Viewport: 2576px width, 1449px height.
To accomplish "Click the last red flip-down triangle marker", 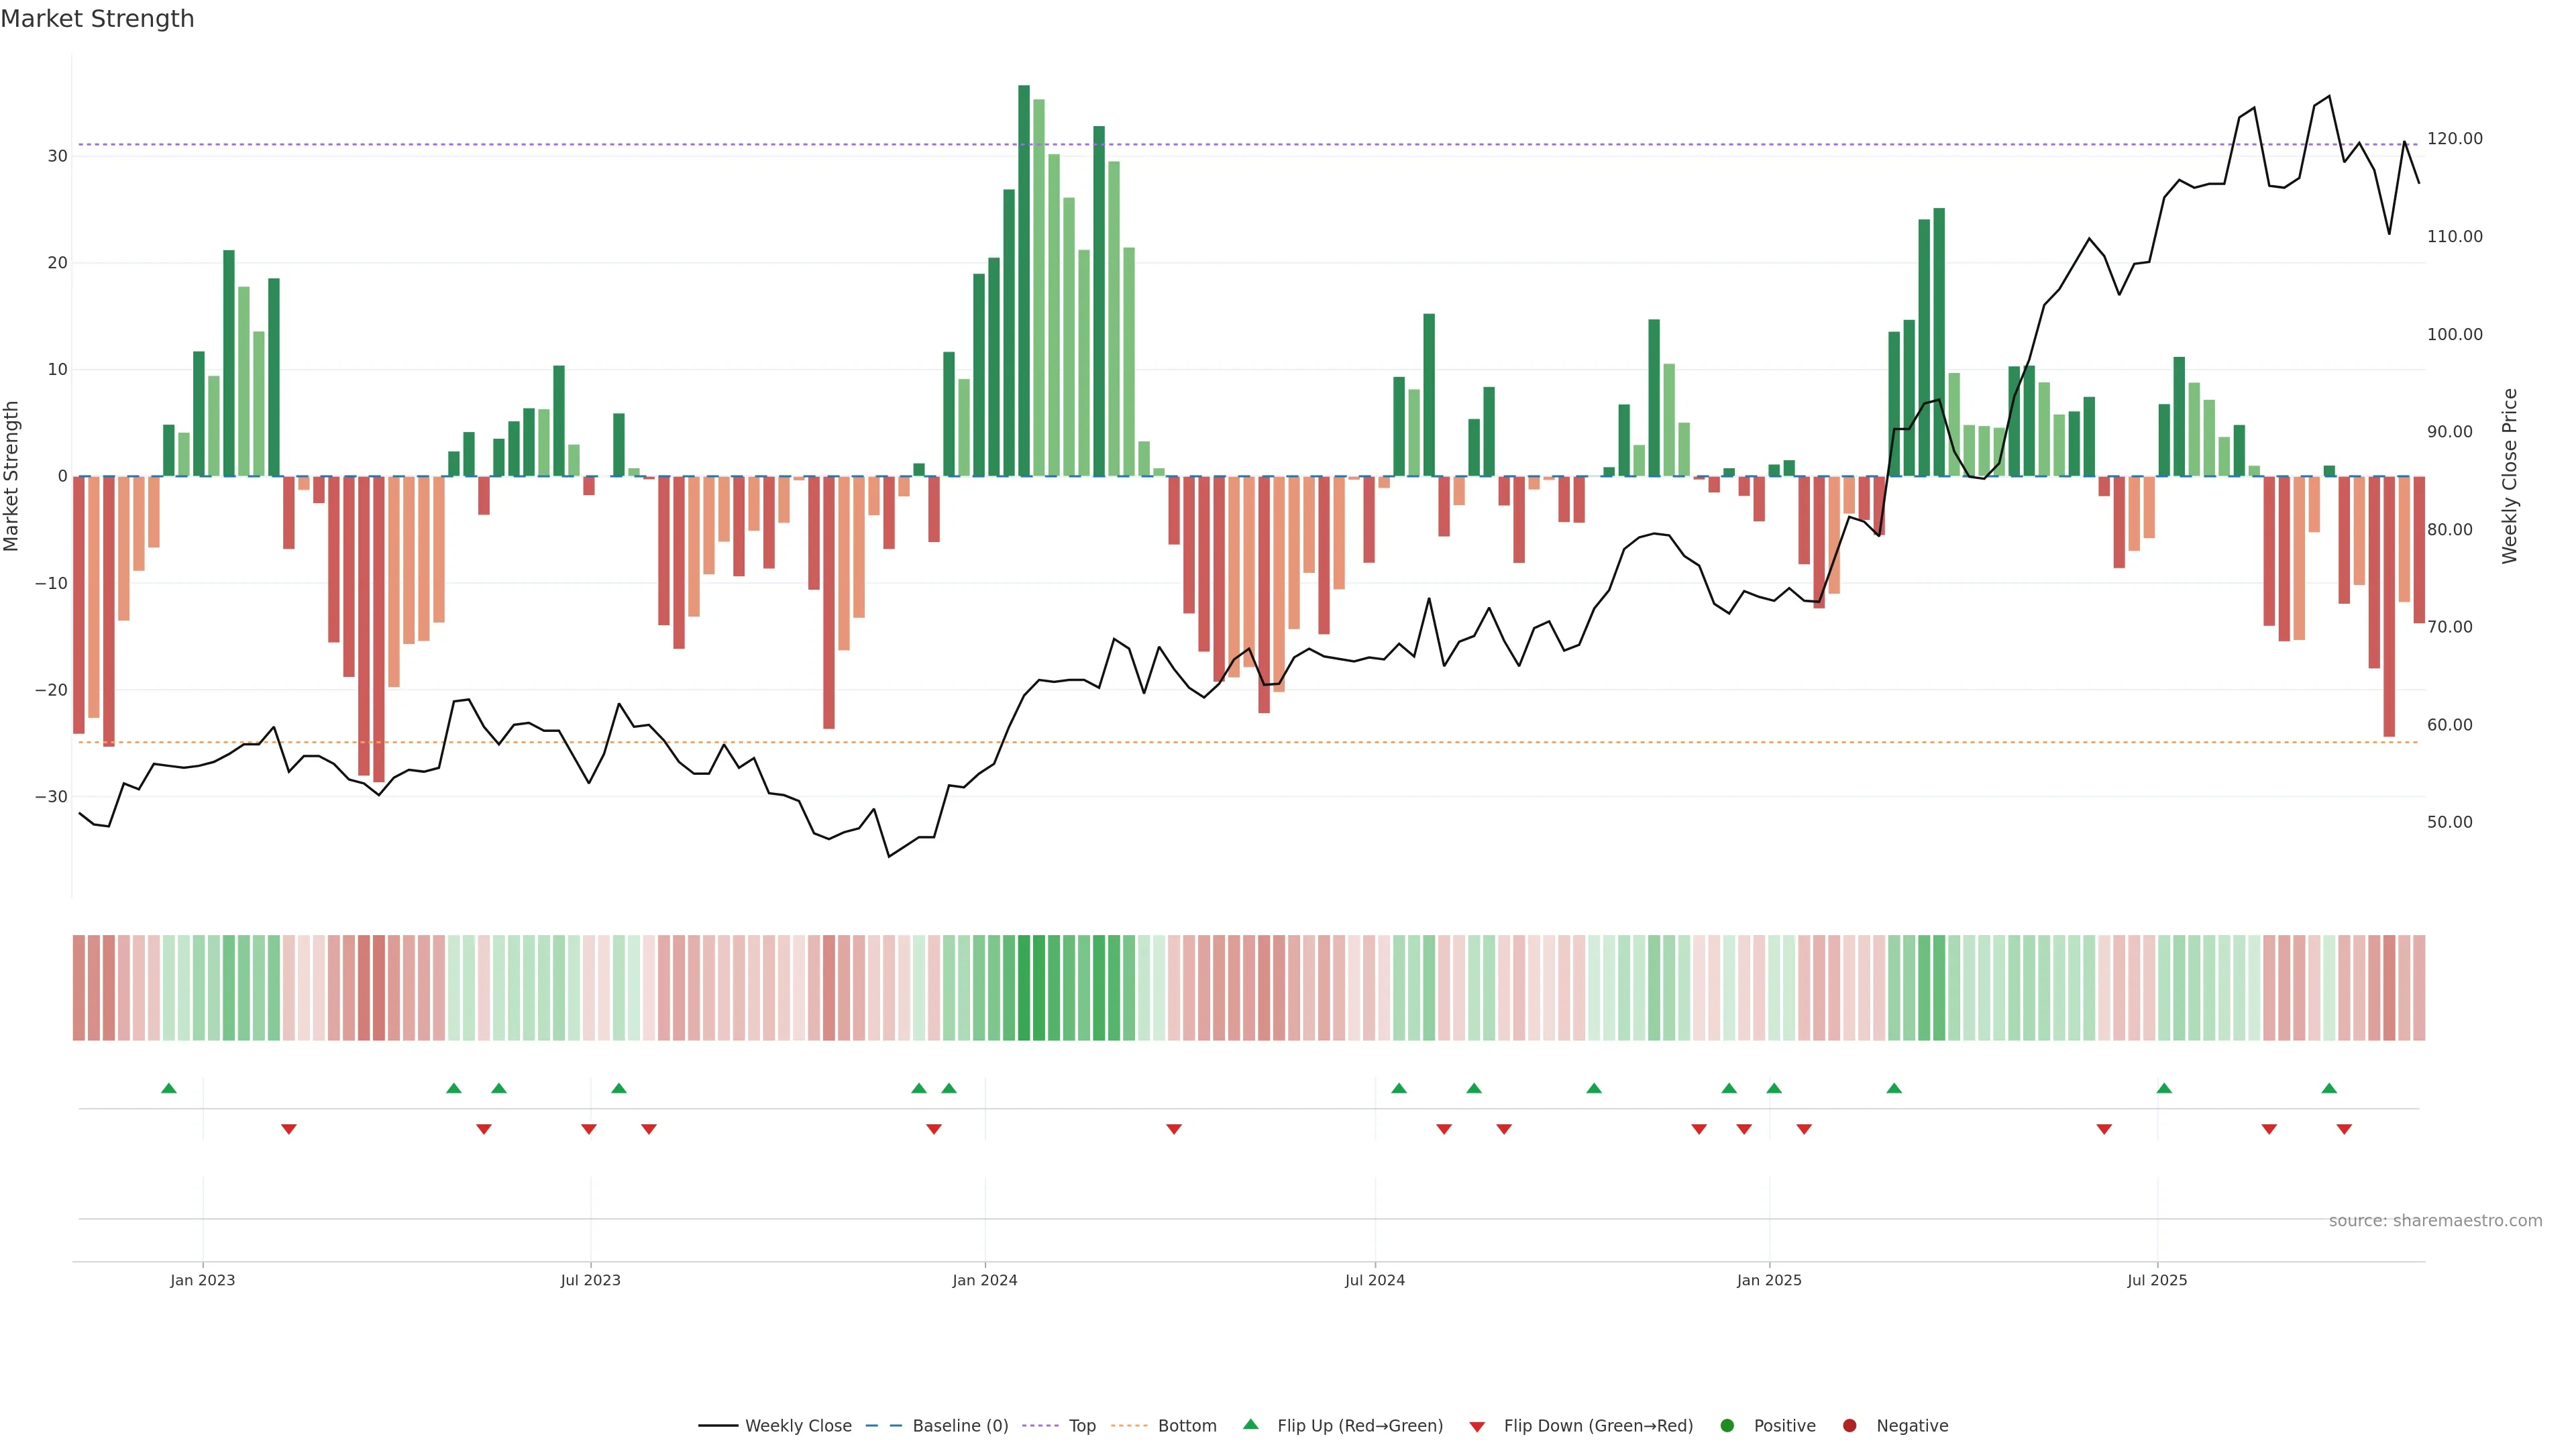I will [x=2344, y=1129].
